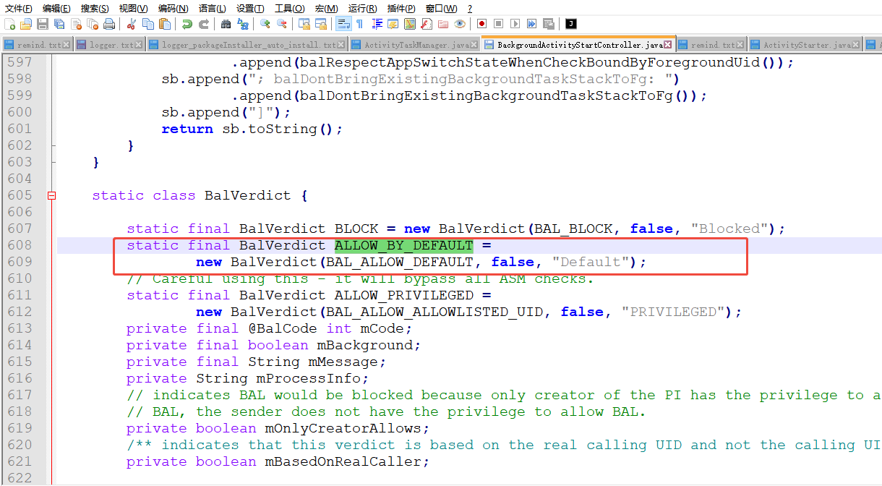The height and width of the screenshot is (486, 882).
Task: Show the Document Map panel icon
Action: click(410, 24)
